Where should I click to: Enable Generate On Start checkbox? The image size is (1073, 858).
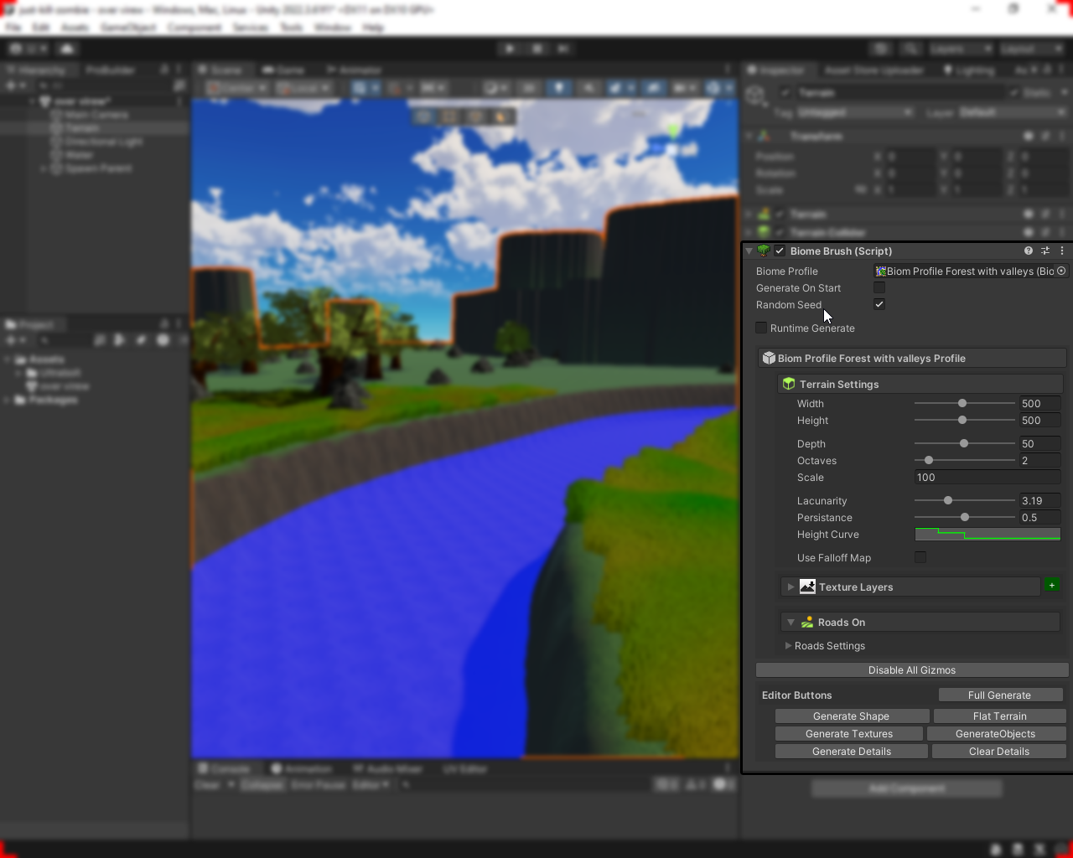click(879, 287)
